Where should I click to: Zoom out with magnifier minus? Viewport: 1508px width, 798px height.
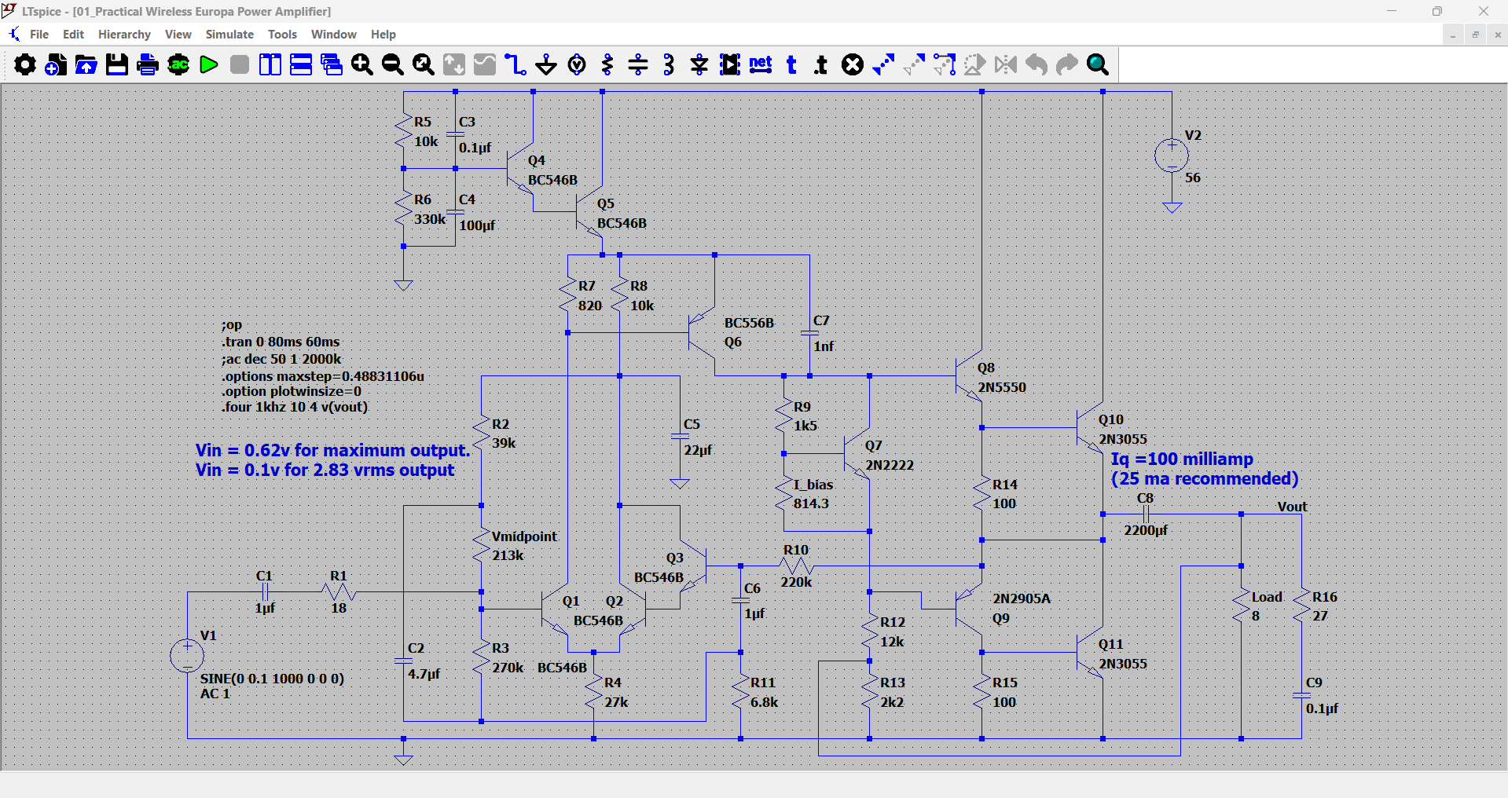tap(393, 64)
